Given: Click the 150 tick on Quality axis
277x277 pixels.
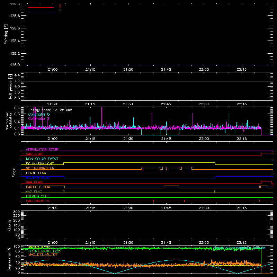Looking at the screenshot, I should pyautogui.click(x=16, y=225).
